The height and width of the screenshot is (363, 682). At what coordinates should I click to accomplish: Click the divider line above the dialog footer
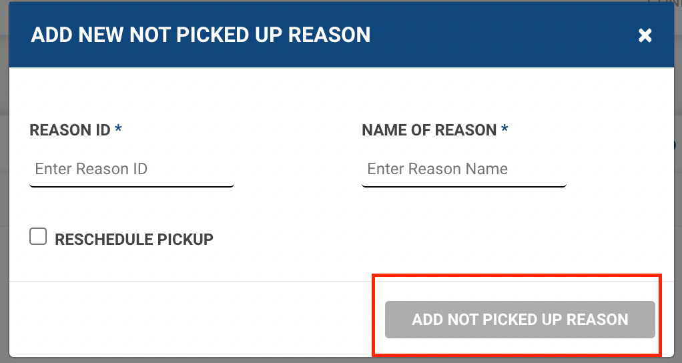(x=187, y=282)
